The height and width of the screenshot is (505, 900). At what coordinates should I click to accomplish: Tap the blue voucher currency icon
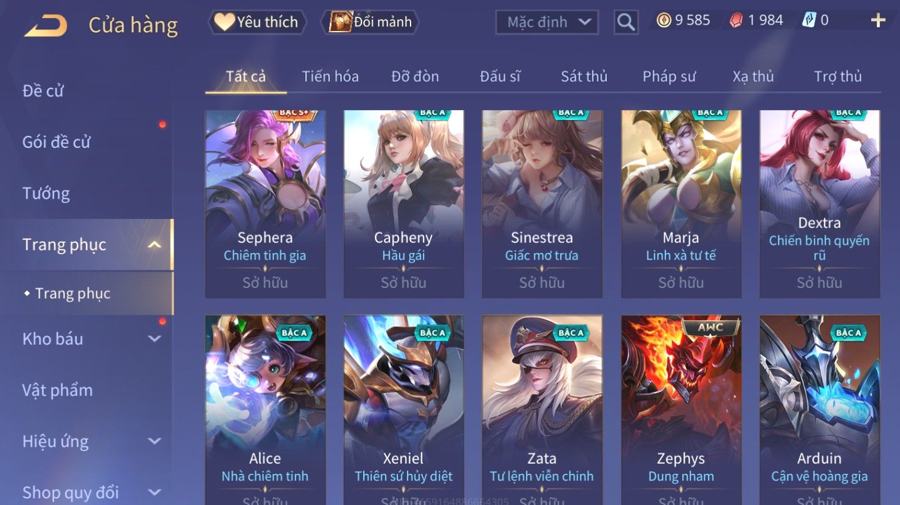809,20
